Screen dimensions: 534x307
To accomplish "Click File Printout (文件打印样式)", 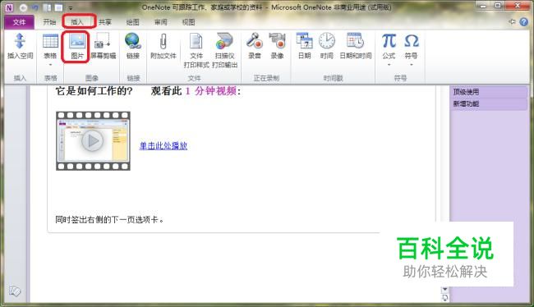I will coord(196,50).
